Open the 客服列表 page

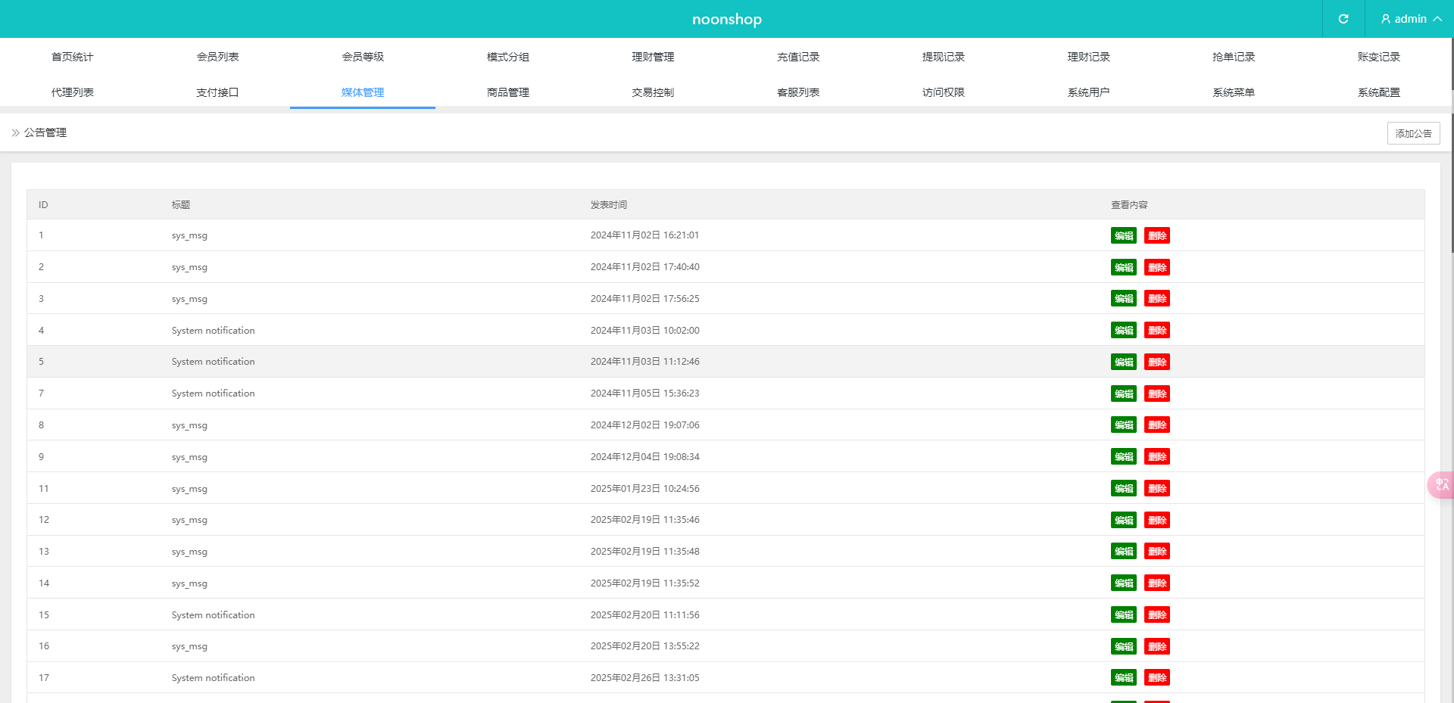point(798,92)
